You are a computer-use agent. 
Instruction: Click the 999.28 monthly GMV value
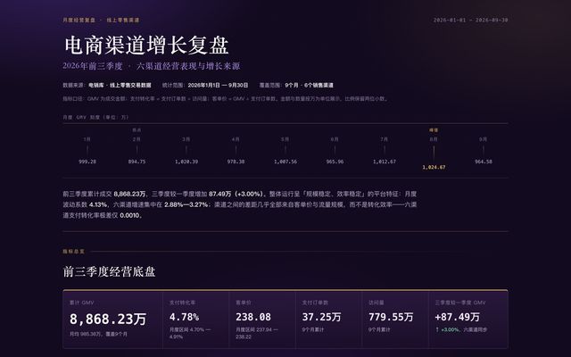tap(87, 162)
